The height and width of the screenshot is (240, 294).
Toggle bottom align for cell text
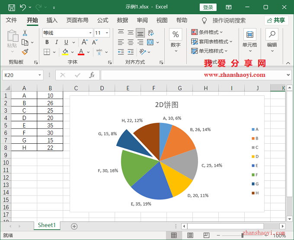[141, 33]
